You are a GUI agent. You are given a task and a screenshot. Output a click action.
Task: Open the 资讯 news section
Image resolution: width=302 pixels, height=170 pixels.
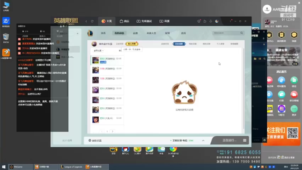(103, 33)
